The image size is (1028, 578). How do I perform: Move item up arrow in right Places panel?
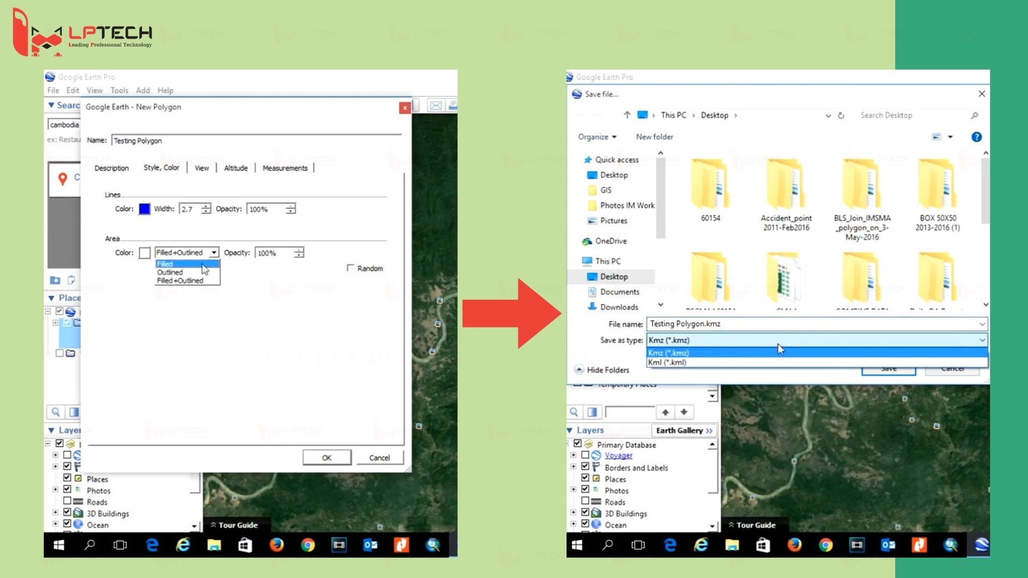[665, 412]
